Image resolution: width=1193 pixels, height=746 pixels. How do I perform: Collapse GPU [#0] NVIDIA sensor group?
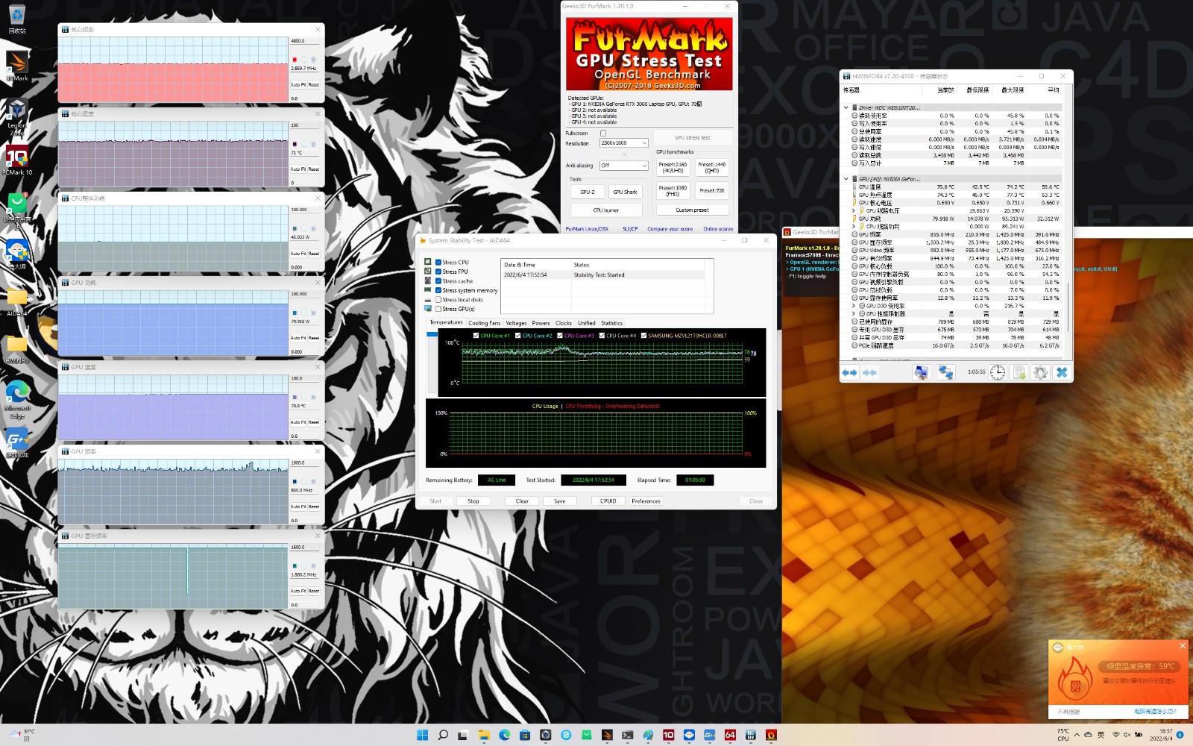846,179
